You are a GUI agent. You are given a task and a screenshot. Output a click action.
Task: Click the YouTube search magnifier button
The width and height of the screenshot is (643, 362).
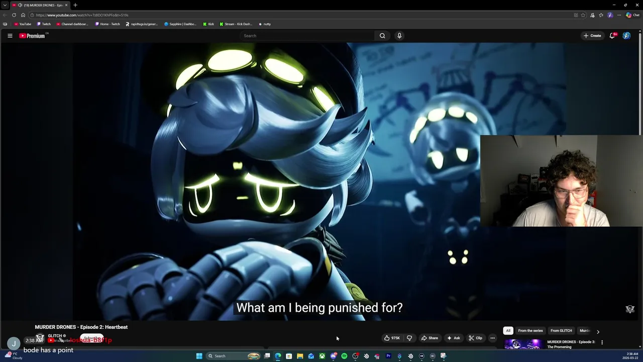point(382,36)
